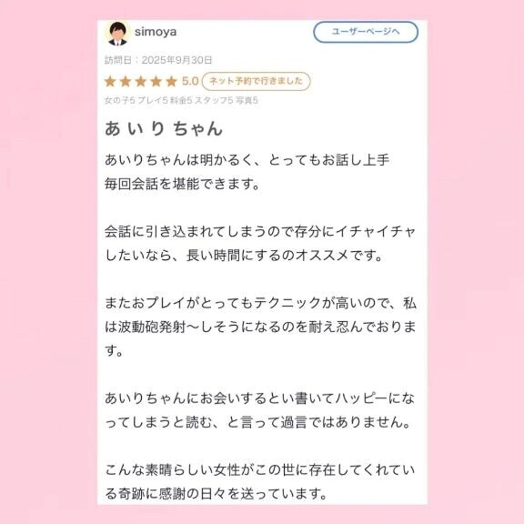Click the ネット予約で行きました badge
Image resolution: width=524 pixels, height=524 pixels.
(x=256, y=81)
